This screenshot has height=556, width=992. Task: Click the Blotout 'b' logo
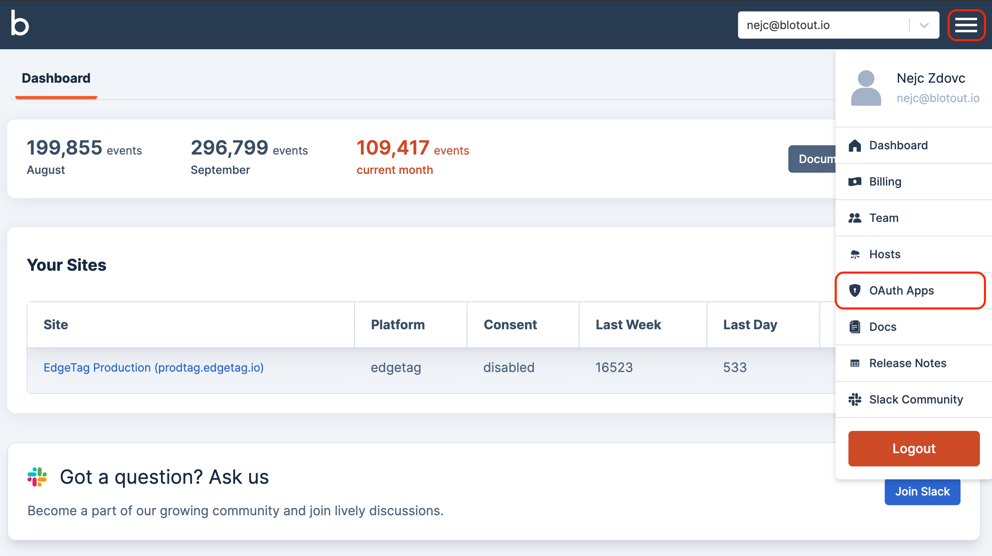tap(20, 23)
